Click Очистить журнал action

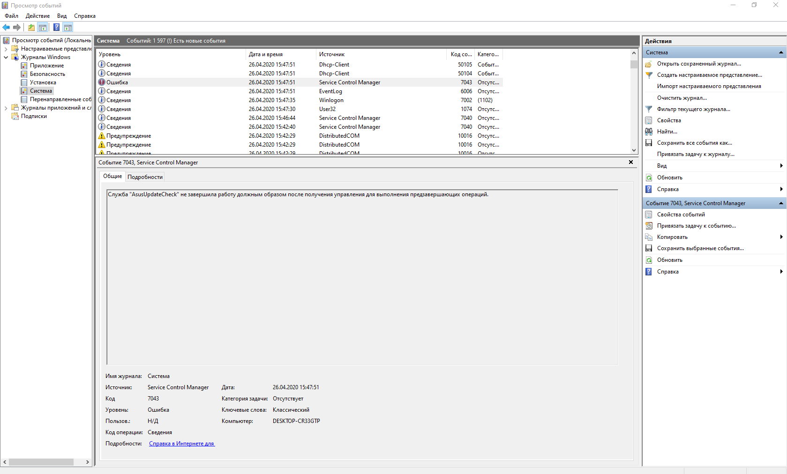pos(682,98)
